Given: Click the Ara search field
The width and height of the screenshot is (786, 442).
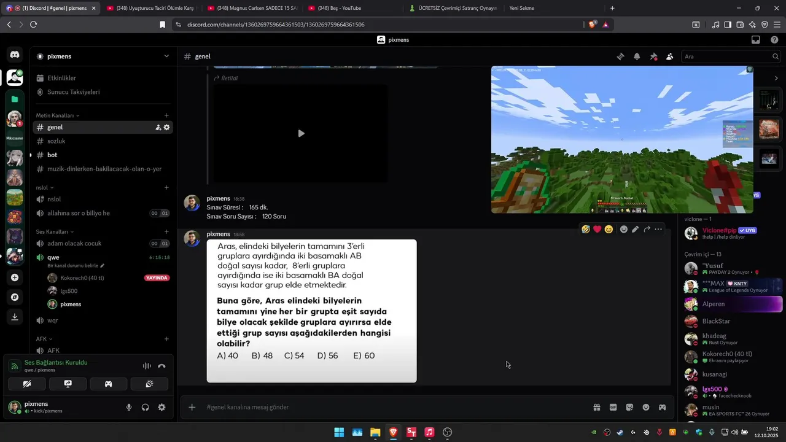Looking at the screenshot, I should tap(731, 56).
